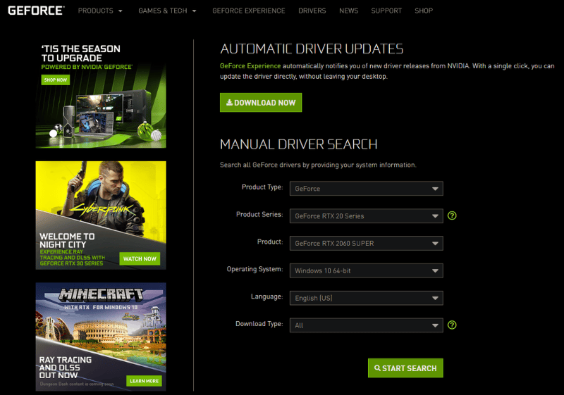The image size is (564, 395).
Task: Open the Language dropdown
Action: (367, 299)
